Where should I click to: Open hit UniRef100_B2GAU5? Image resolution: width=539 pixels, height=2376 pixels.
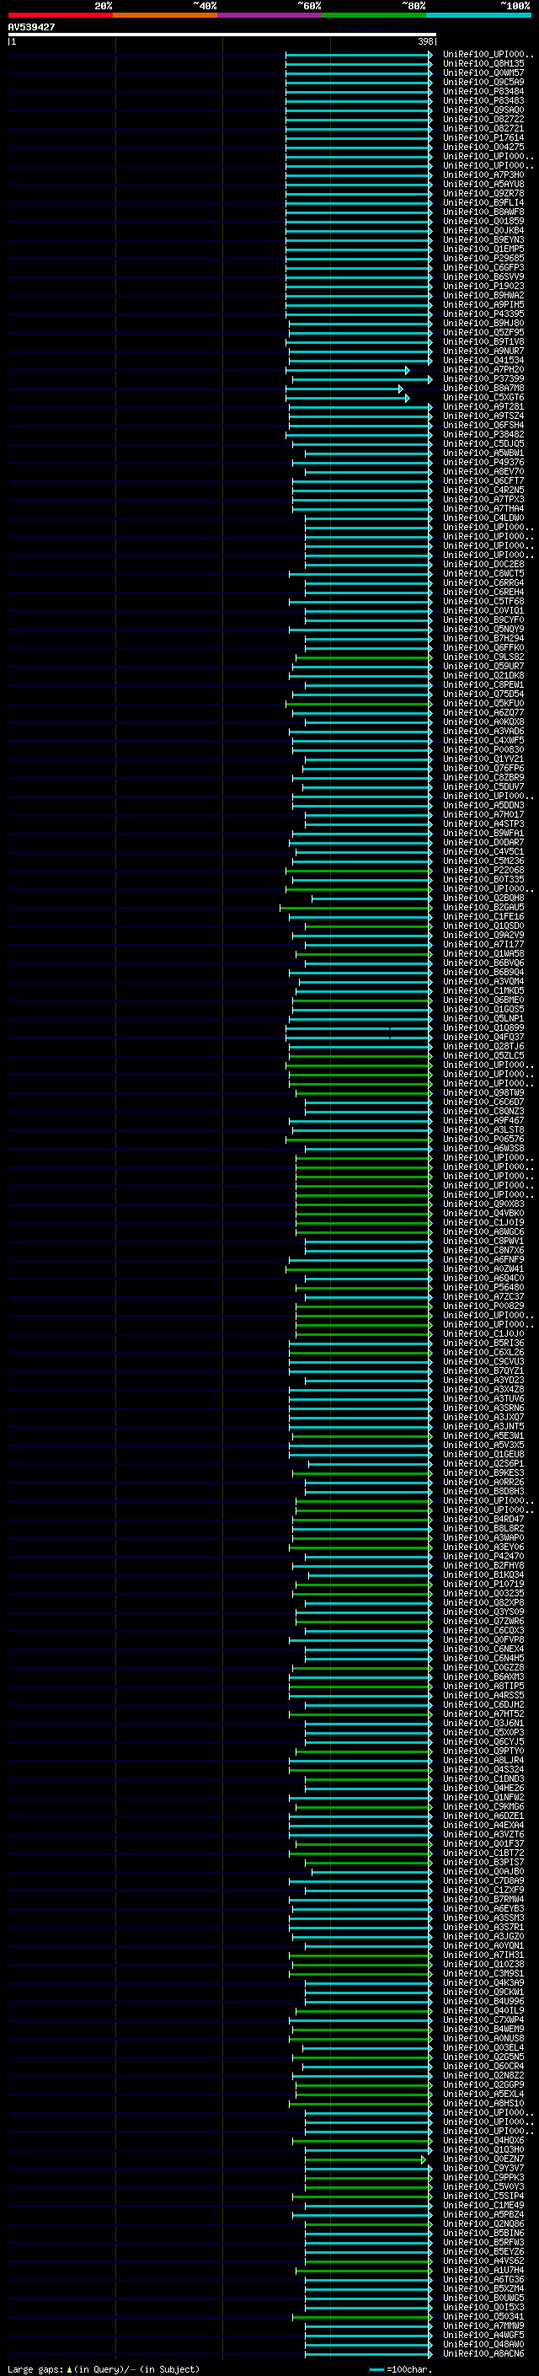point(483,907)
